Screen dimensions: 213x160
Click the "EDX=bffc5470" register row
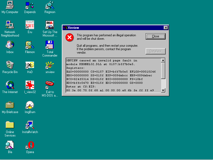pyautogui.click(x=104, y=83)
